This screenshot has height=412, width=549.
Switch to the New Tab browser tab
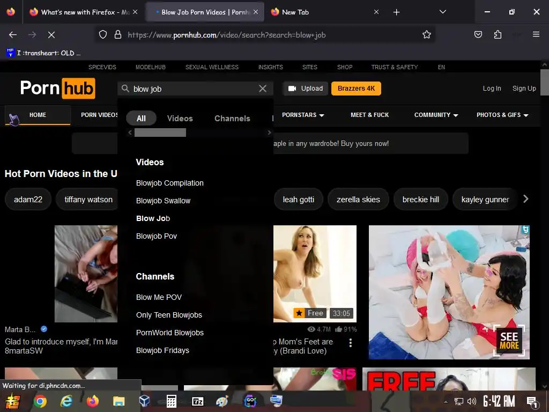(325, 12)
